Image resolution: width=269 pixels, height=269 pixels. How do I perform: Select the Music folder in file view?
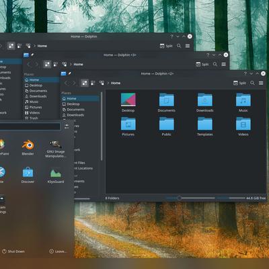click(243, 102)
